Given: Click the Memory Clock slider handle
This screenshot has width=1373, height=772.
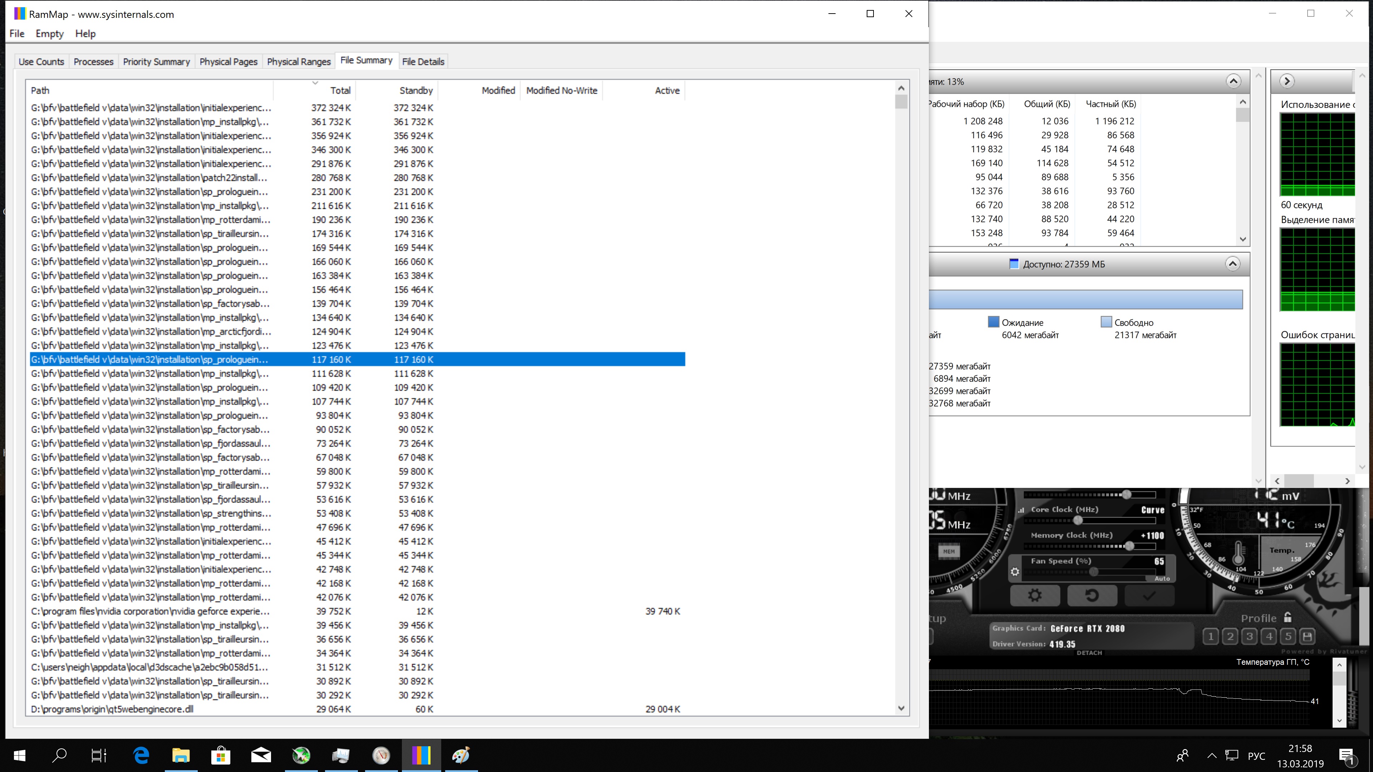Looking at the screenshot, I should coord(1129,546).
